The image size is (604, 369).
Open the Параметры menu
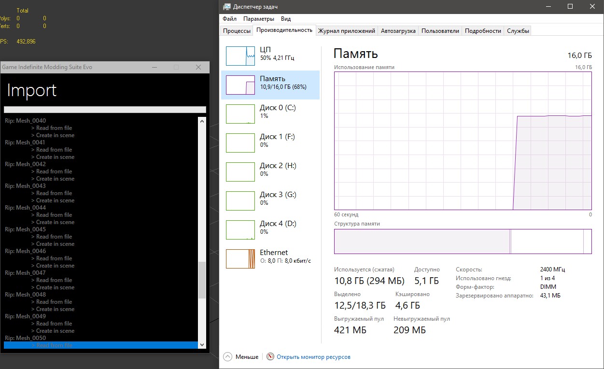tap(258, 19)
